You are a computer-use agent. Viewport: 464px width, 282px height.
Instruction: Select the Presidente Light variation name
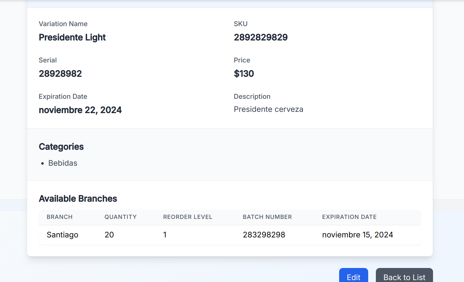point(72,38)
